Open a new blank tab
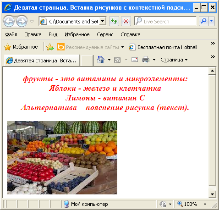The height and width of the screenshot is (210, 219). coord(87,61)
